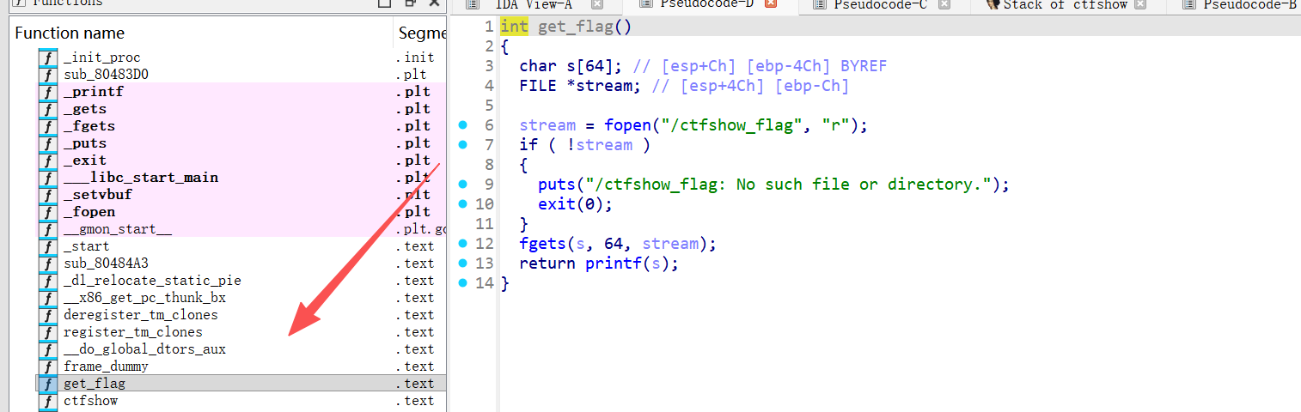Click the function icon beside sub_80483D0
The image size is (1301, 412).
pyautogui.click(x=47, y=75)
